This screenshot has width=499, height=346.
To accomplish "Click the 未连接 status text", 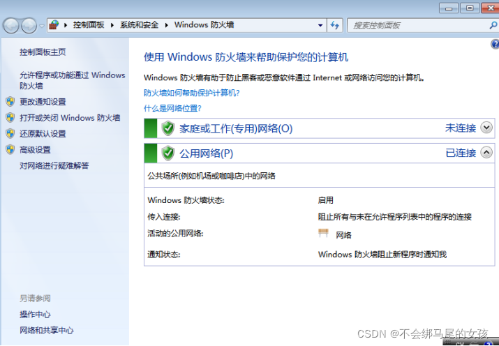I will [x=461, y=128].
